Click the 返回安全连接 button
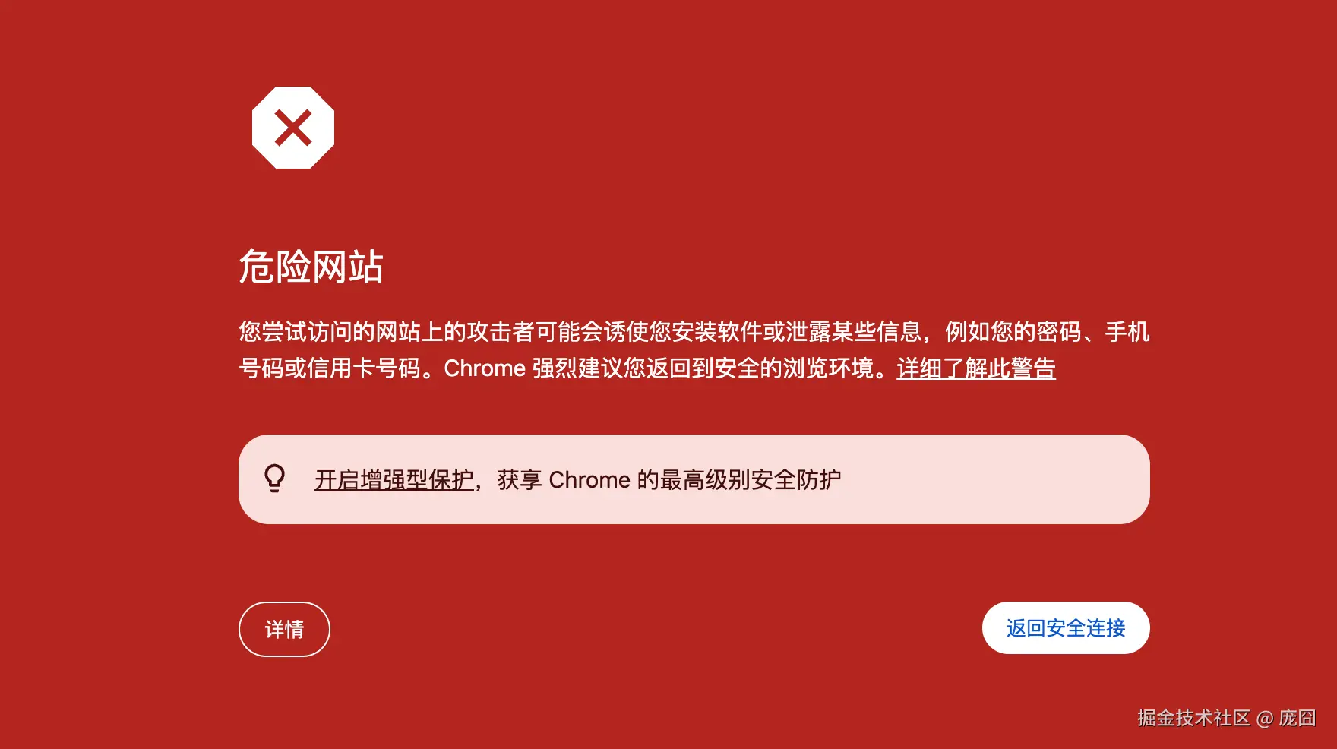 (x=1066, y=628)
